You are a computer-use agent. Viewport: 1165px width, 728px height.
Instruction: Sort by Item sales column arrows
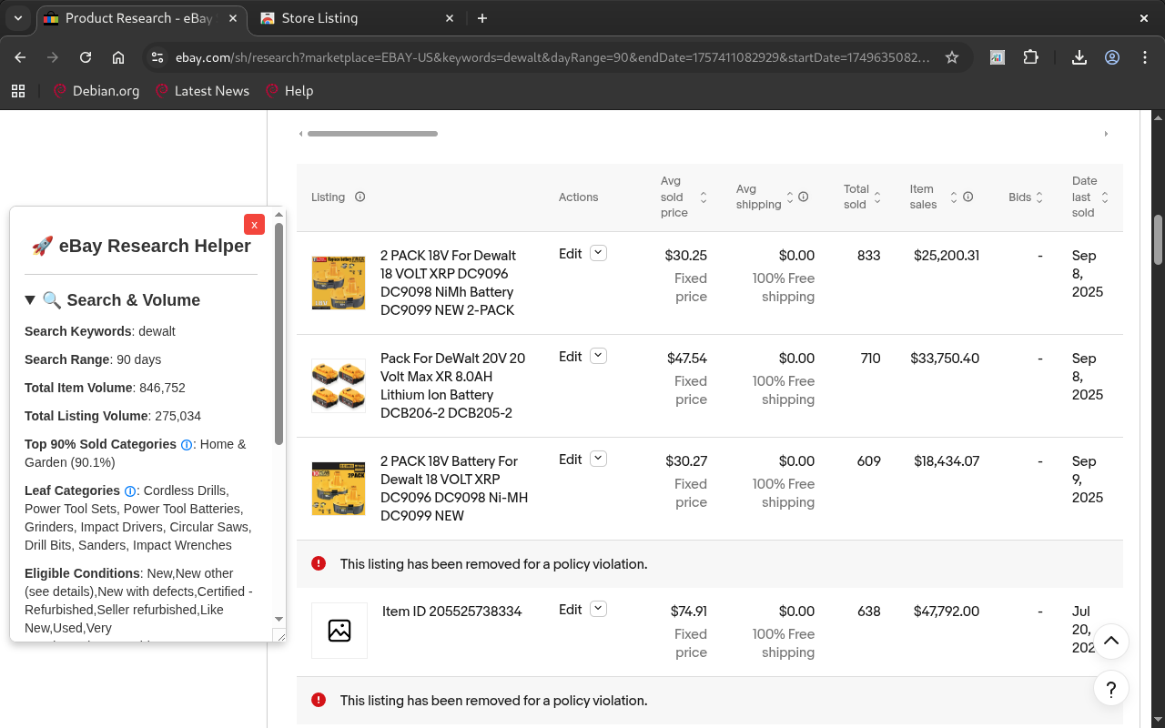point(953,197)
